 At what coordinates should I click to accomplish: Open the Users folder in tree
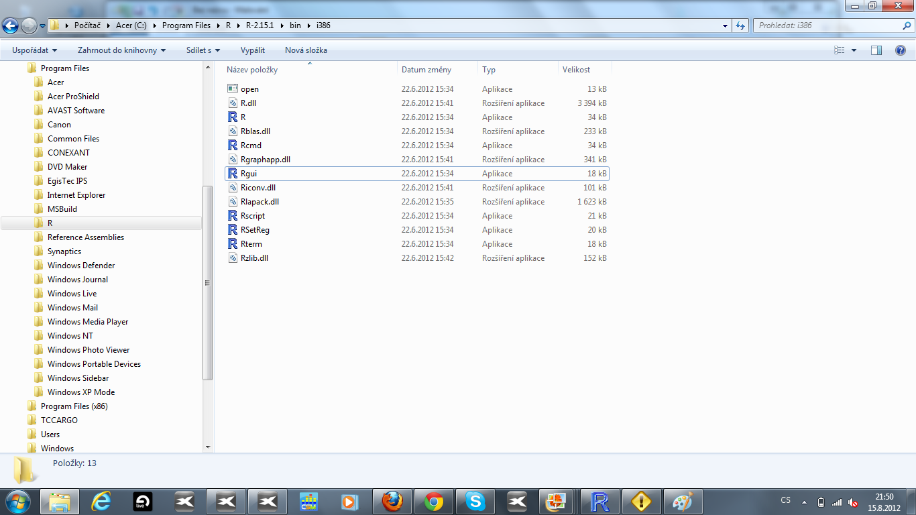click(x=50, y=434)
